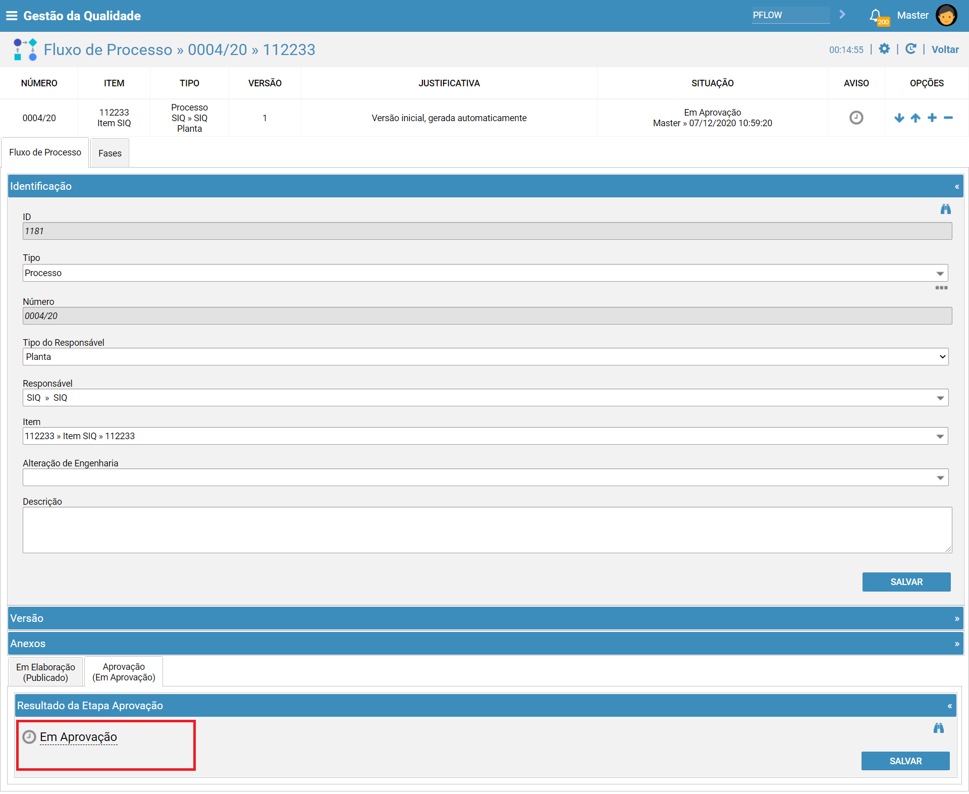
Task: Click the 'Processo SIQ » SIQ Planta' cell
Action: click(189, 118)
